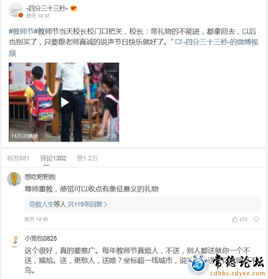Play the video with the center play button
268x279 pixels.
(65, 103)
